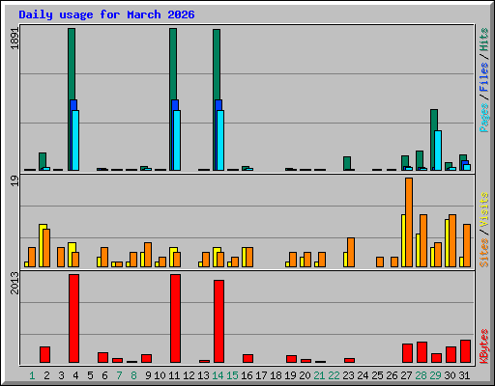Click the red KBytes bar for day 6
The image size is (495, 386).
[x=102, y=357]
